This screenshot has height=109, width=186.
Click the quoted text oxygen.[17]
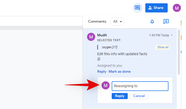pos(110,47)
